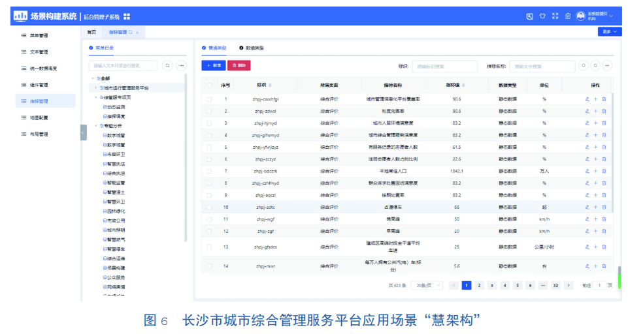This screenshot has width=643, height=336.
Task: Click the directory tree vertical scrollbar
Action: coord(186,158)
